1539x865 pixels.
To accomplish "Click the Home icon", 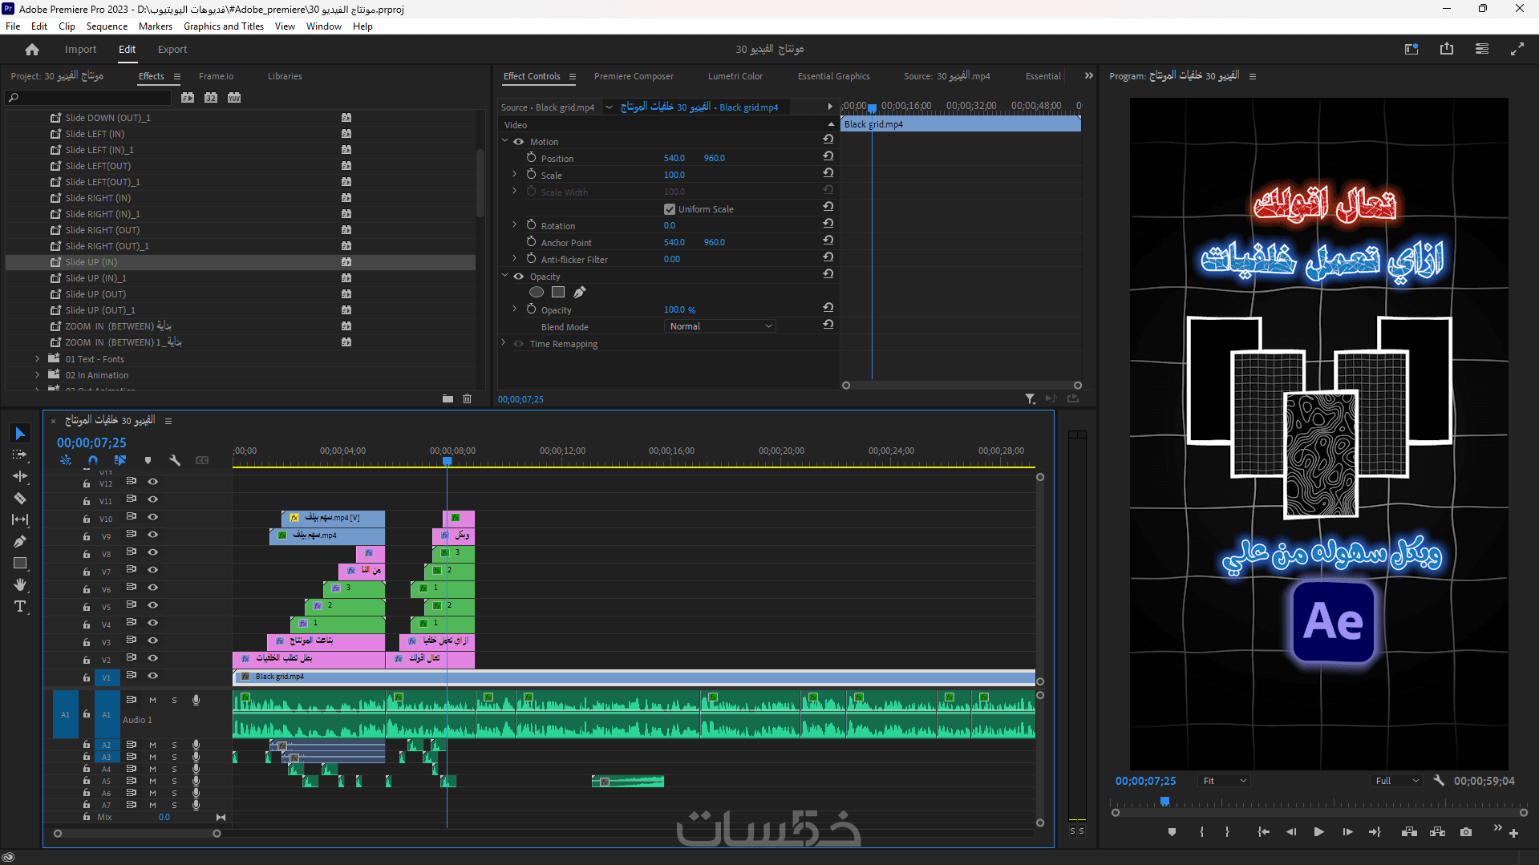I will tap(32, 50).
